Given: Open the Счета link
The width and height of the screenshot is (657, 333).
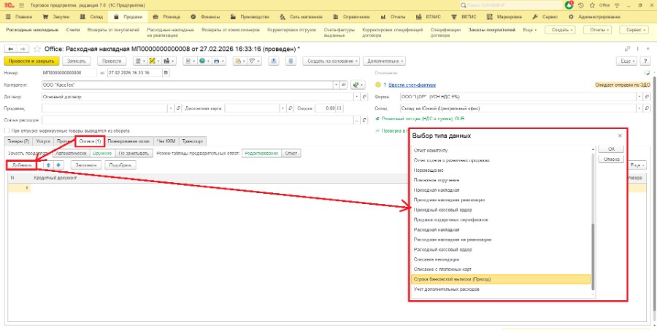Looking at the screenshot, I should (x=73, y=30).
